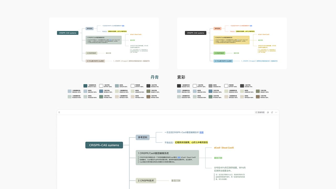Click the 3.1 什么是CRISPR-Cas系统 node in the 丹青 preview
The width and height of the screenshot is (336, 189).
95,61
